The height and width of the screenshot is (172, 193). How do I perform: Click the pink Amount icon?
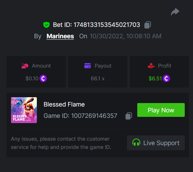pos(25,66)
